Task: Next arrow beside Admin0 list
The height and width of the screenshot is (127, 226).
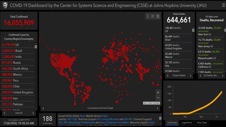Action: 33,113
